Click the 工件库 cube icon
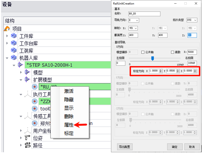The image size is (203, 153). coord(14,36)
